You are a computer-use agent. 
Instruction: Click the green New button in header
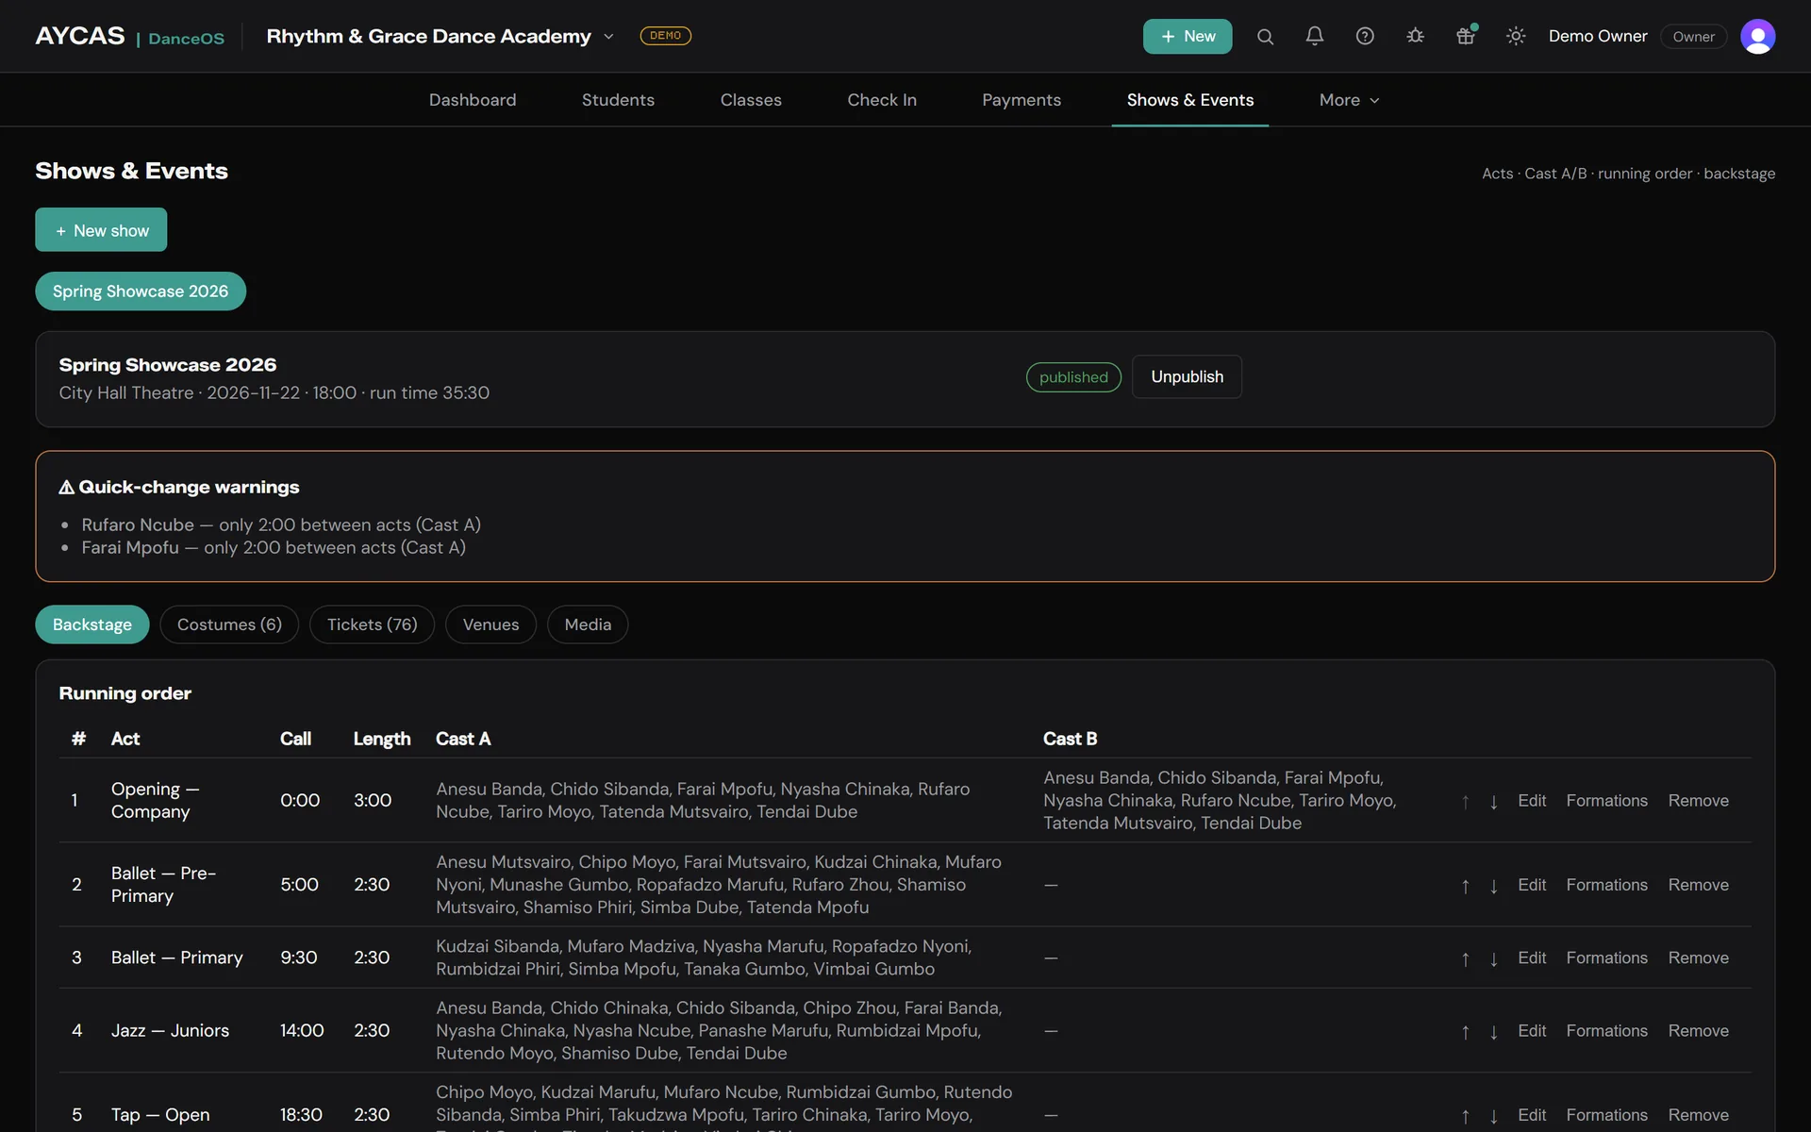click(1188, 36)
